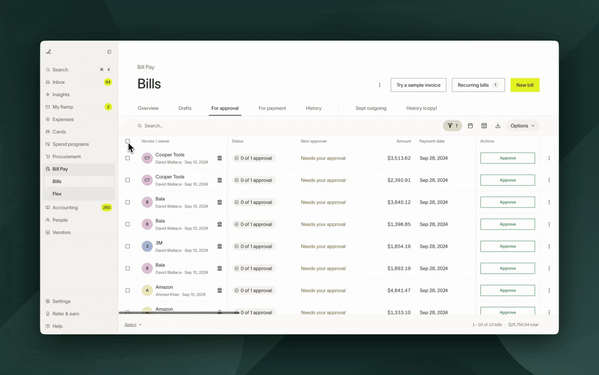Click the search magnifier icon in table toolbar
Screen dimensions: 599x375
(140, 126)
